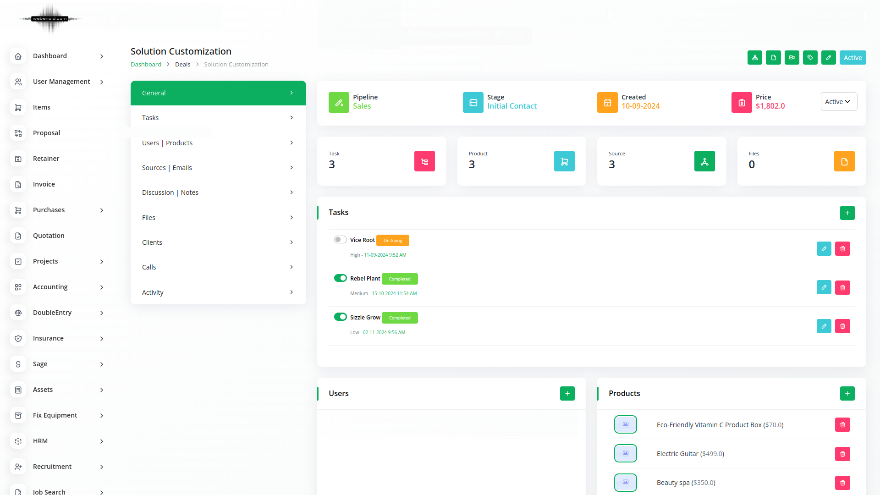Open the Clients section tab
The image size is (880, 495).
pos(218,242)
